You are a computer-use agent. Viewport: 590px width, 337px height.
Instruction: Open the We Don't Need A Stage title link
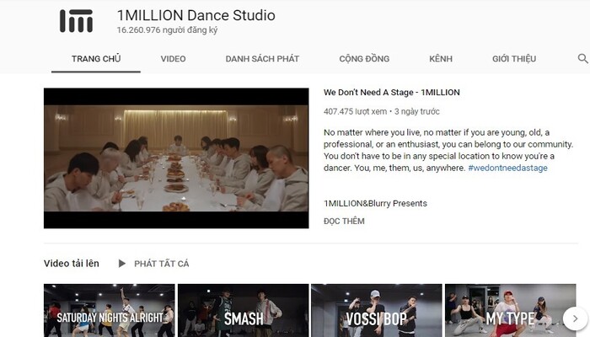pyautogui.click(x=392, y=93)
